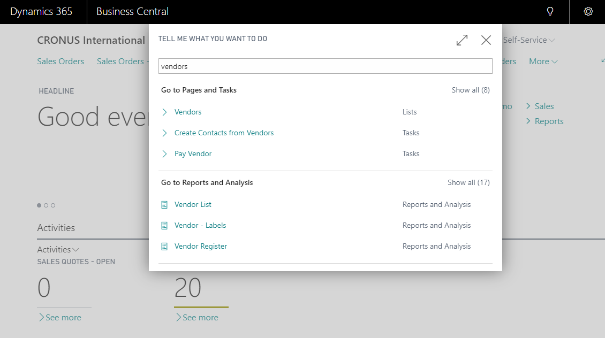Open the Reports action link
This screenshot has height=338, width=605.
[545, 121]
